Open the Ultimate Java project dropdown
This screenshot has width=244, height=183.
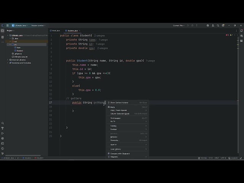tap(20, 26)
